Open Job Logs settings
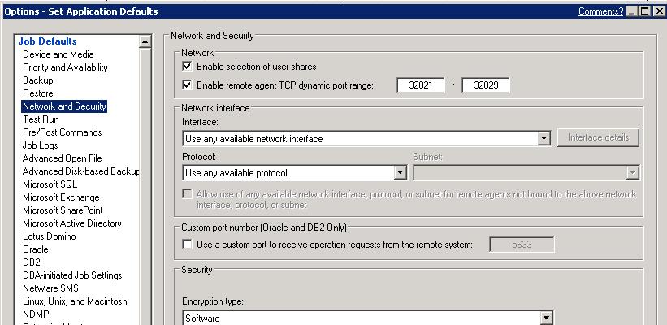 click(40, 145)
